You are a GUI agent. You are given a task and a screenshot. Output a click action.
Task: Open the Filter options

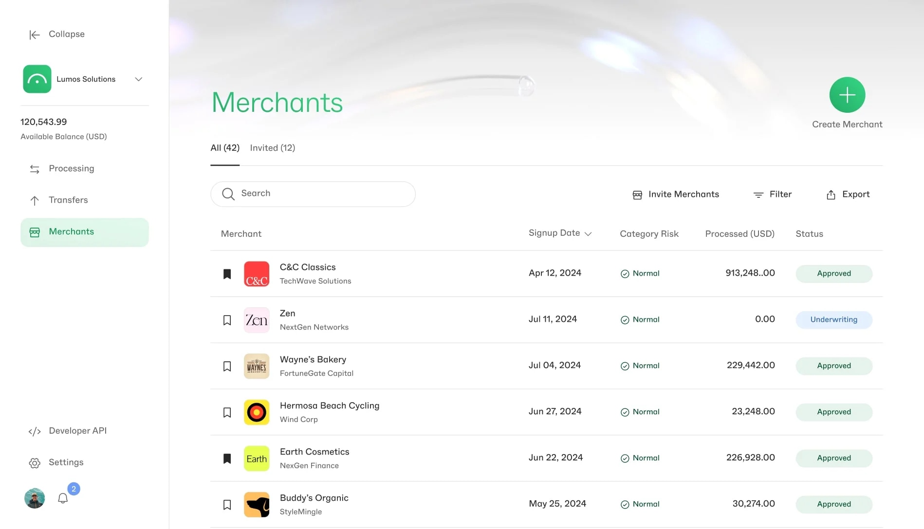[x=773, y=194]
